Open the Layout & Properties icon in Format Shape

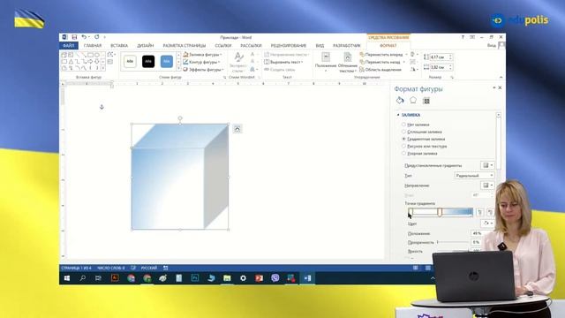[426, 101]
